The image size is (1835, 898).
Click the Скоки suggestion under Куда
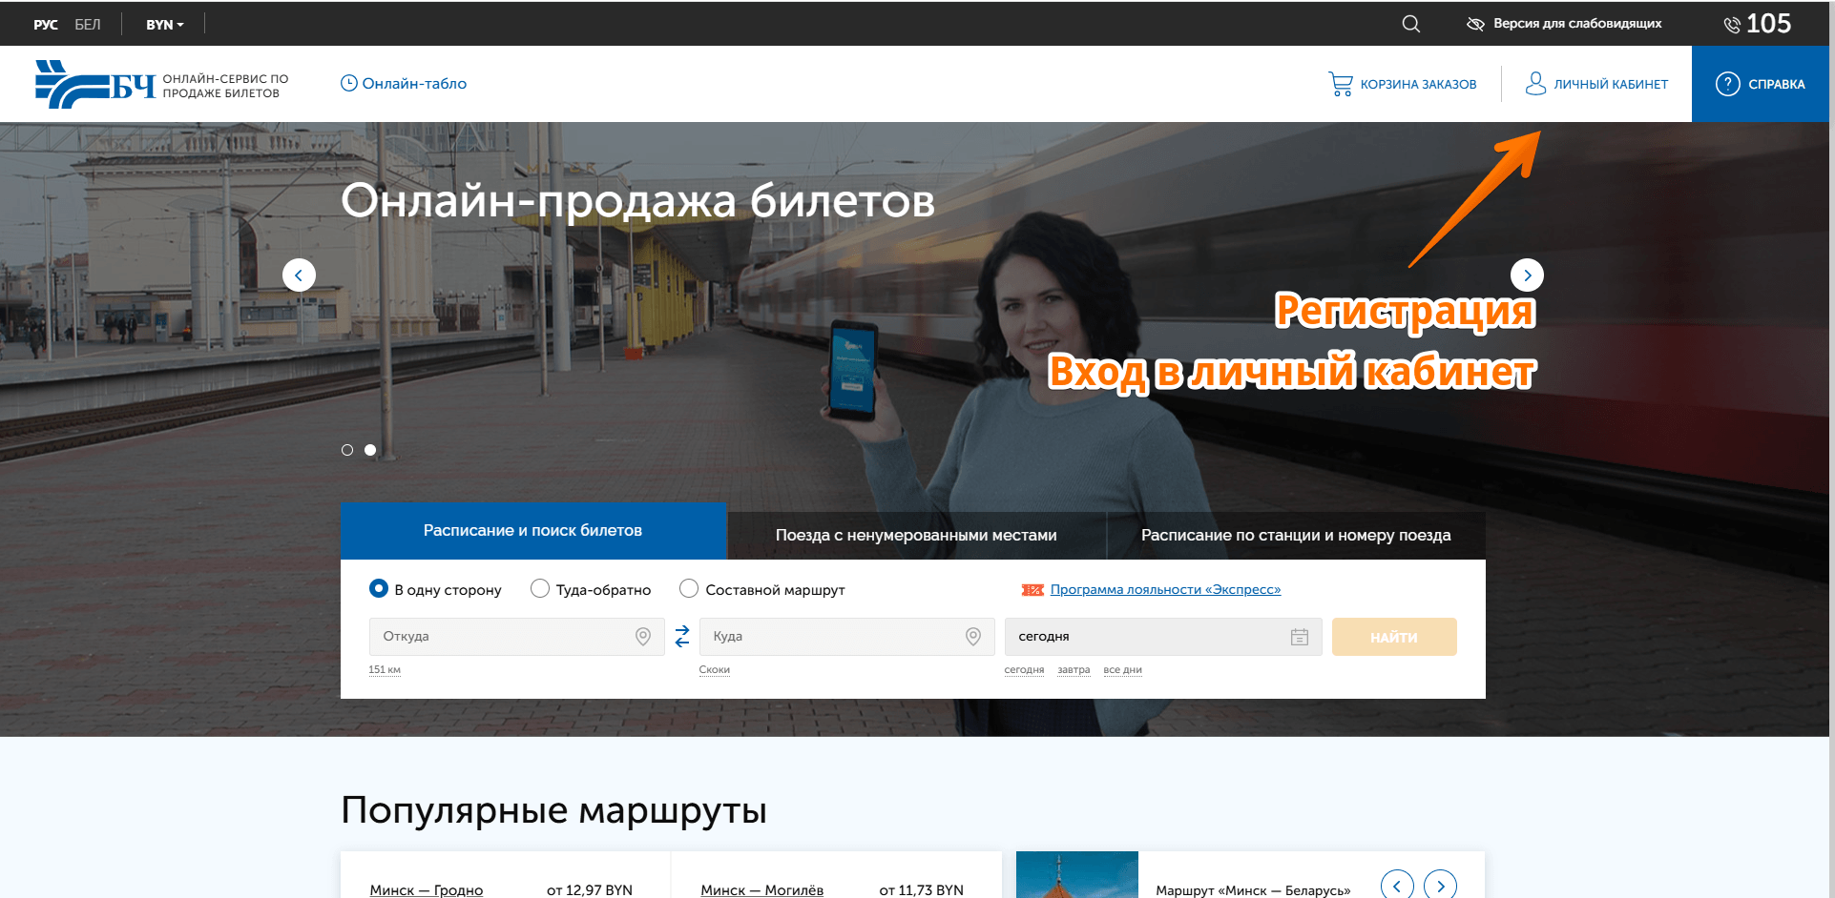pos(715,670)
